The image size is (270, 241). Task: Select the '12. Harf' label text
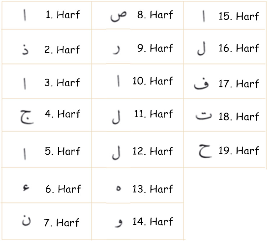pyautogui.click(x=153, y=151)
